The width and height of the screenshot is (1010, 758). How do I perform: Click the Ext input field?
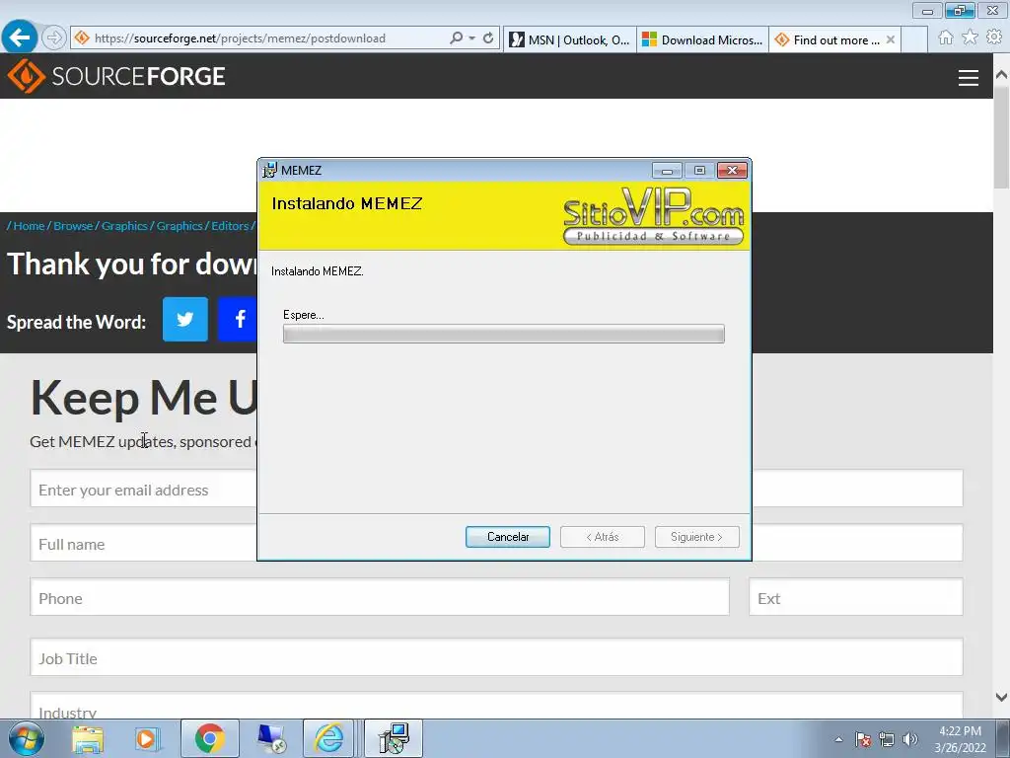tap(856, 597)
